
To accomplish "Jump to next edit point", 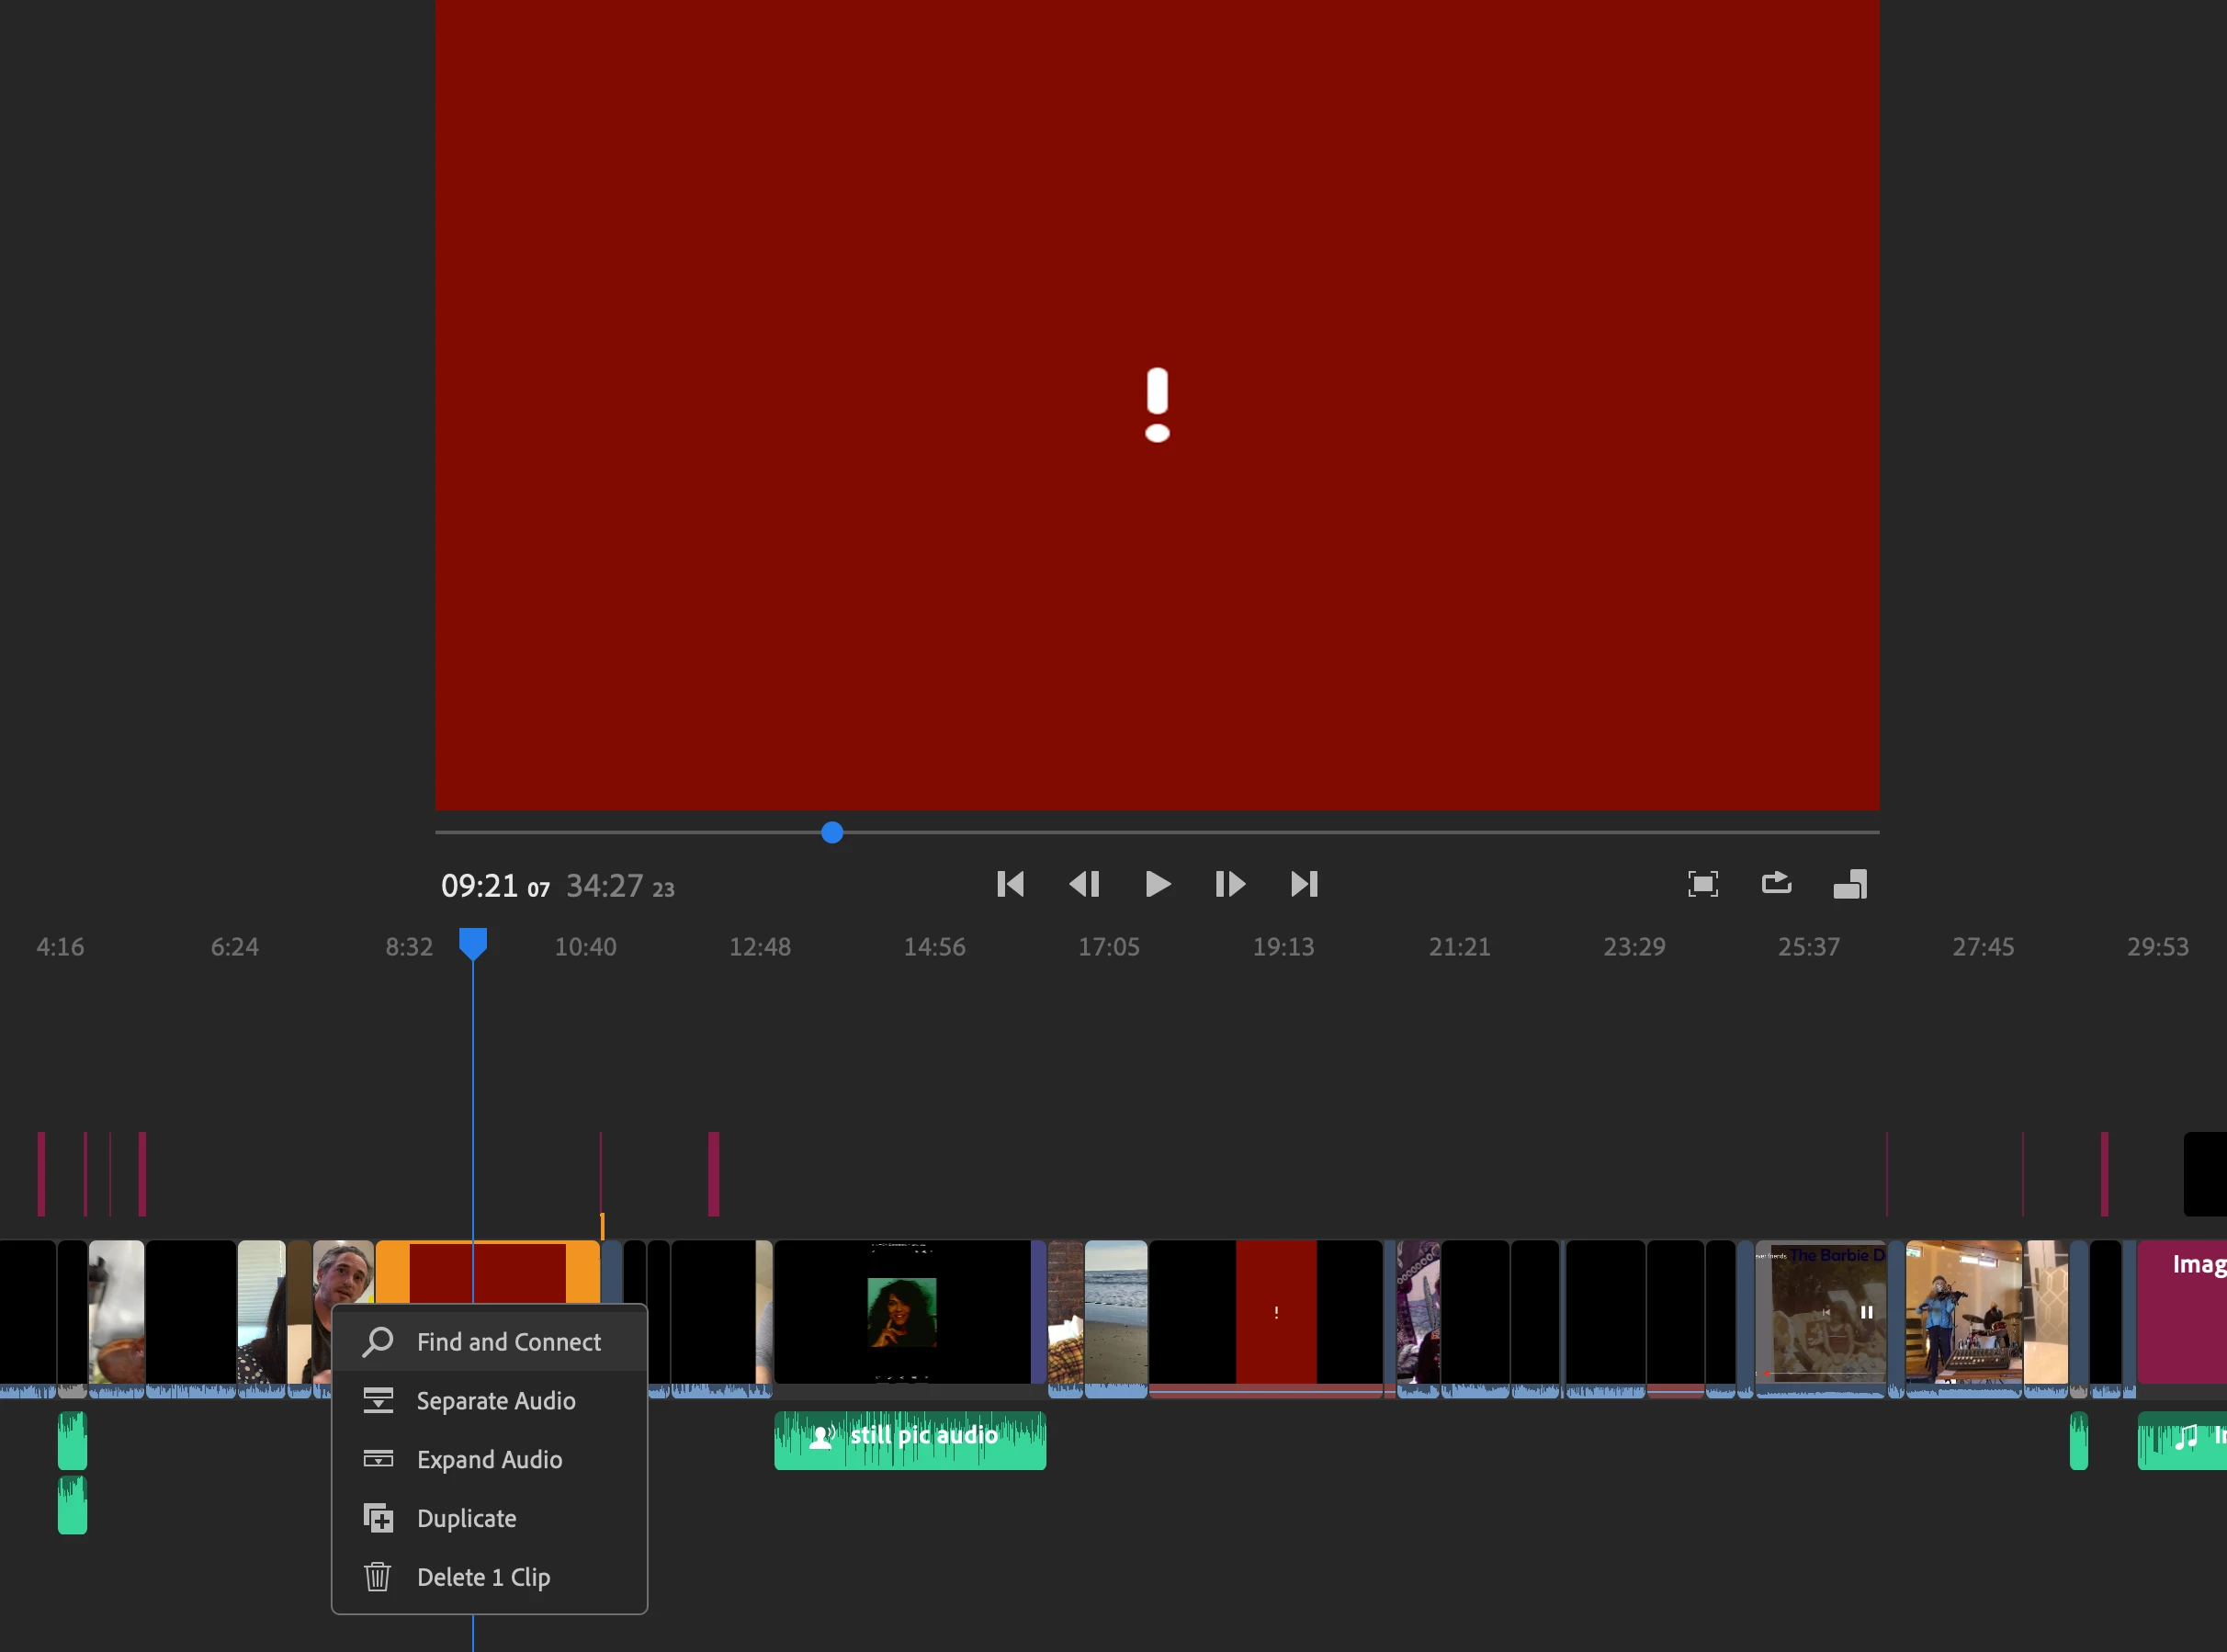I will click(x=1304, y=884).
